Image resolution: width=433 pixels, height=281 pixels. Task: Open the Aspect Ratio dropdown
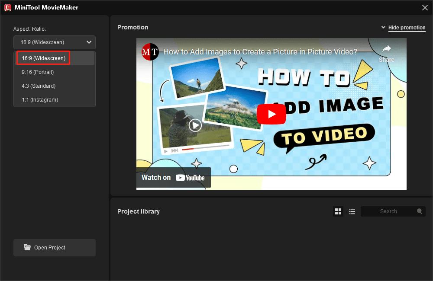tap(55, 42)
